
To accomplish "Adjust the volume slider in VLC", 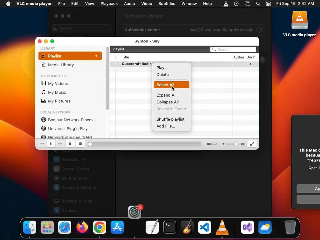I will (x=232, y=144).
